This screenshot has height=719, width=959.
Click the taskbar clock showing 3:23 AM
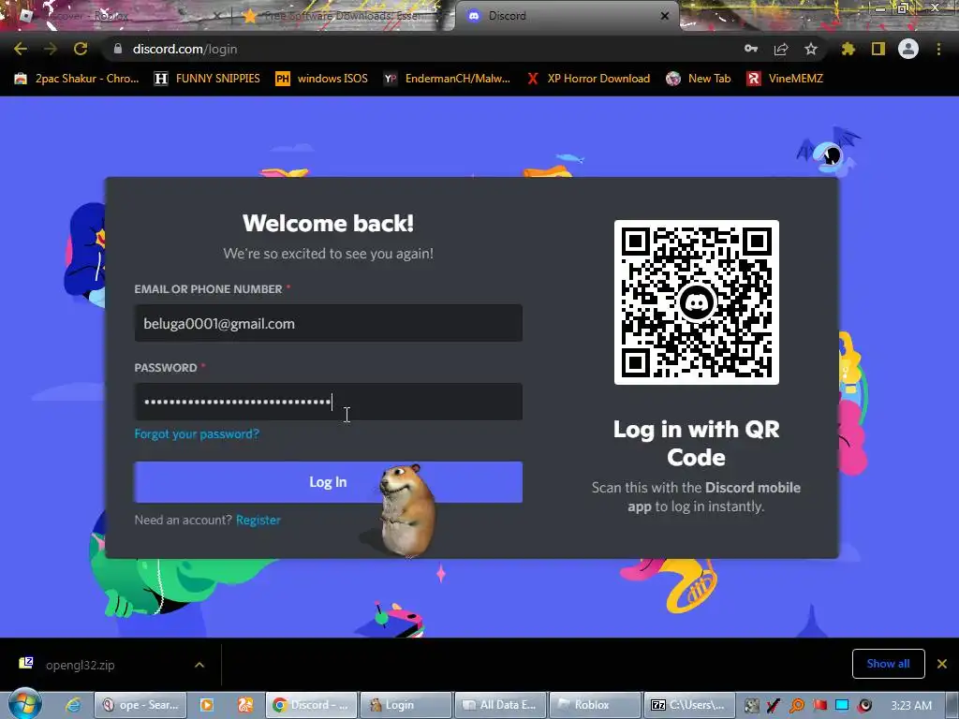tap(911, 705)
